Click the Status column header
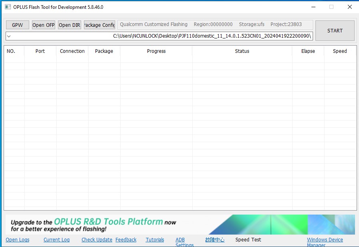Screen dimensions: 359x247 pos(242,51)
